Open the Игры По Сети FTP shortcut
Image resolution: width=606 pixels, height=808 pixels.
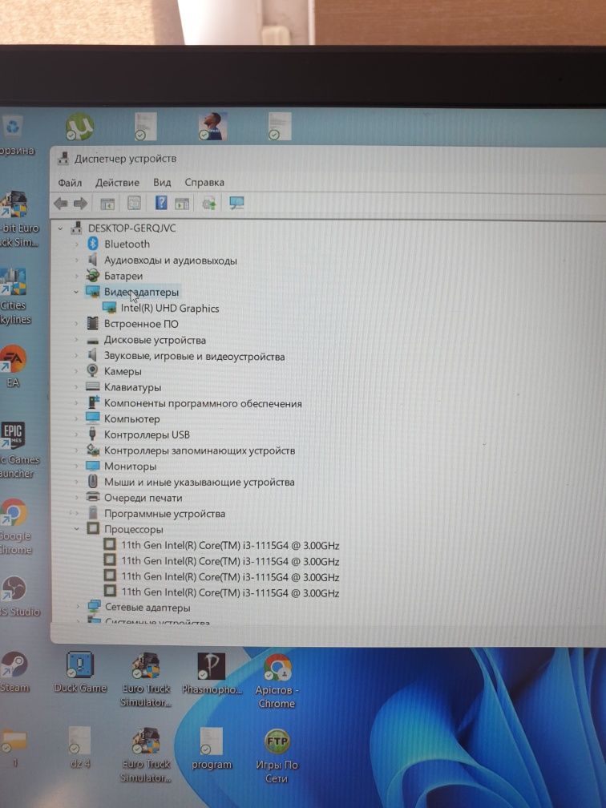tap(277, 742)
